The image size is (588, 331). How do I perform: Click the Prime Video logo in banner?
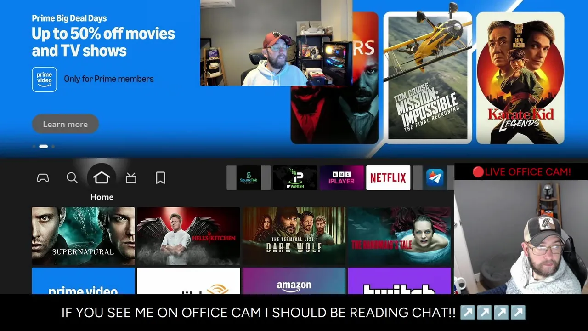click(x=44, y=79)
